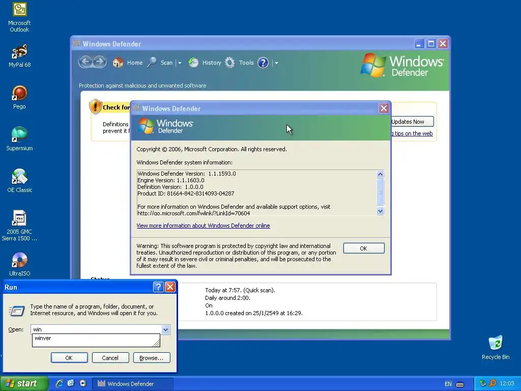The image size is (521, 391).
Task: Click yellow warning shield icon beside Check for
Action: click(x=95, y=106)
